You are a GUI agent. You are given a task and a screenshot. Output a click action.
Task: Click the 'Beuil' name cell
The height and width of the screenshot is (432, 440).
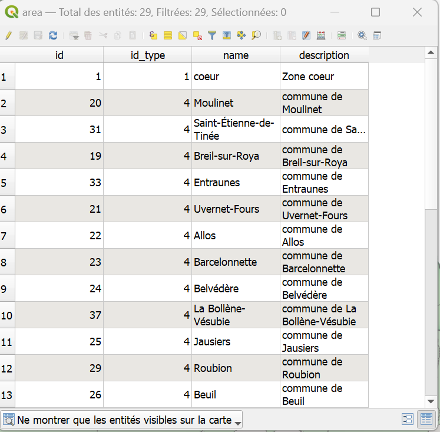click(236, 395)
